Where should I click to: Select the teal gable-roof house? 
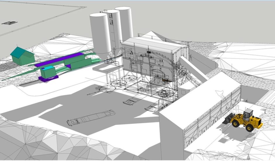[23, 56]
